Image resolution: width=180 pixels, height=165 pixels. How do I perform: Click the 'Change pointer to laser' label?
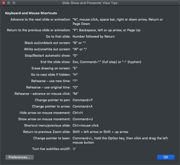(52, 138)
